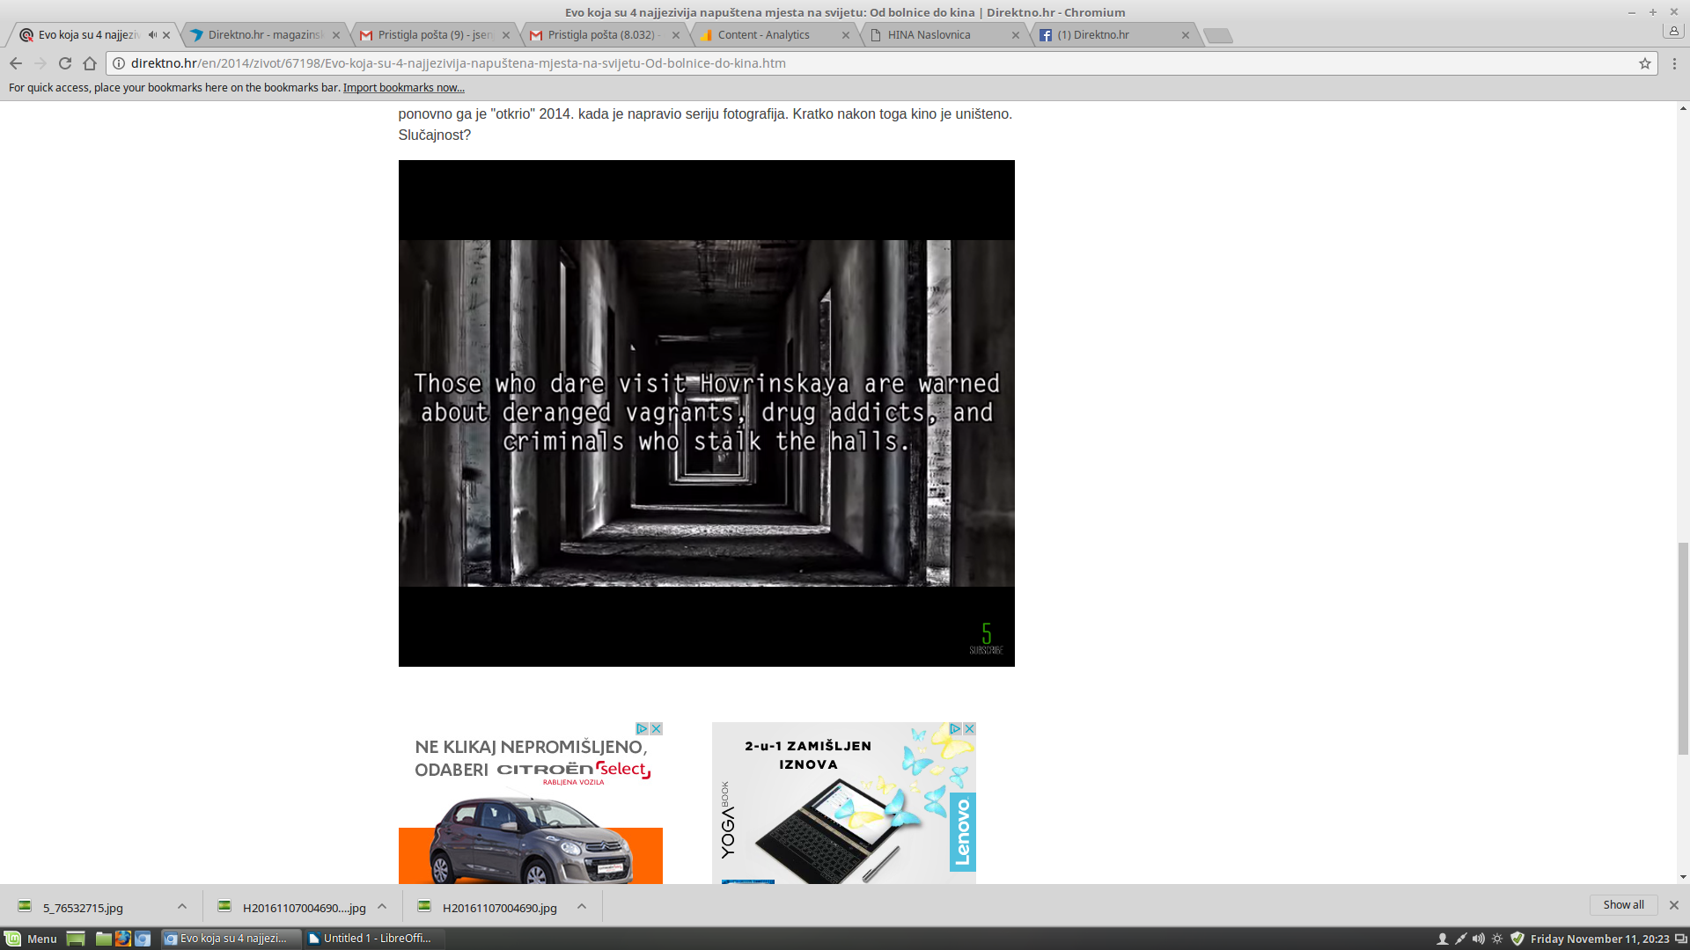This screenshot has height=950, width=1690.
Task: Click the browser back arrow
Action: [x=16, y=63]
